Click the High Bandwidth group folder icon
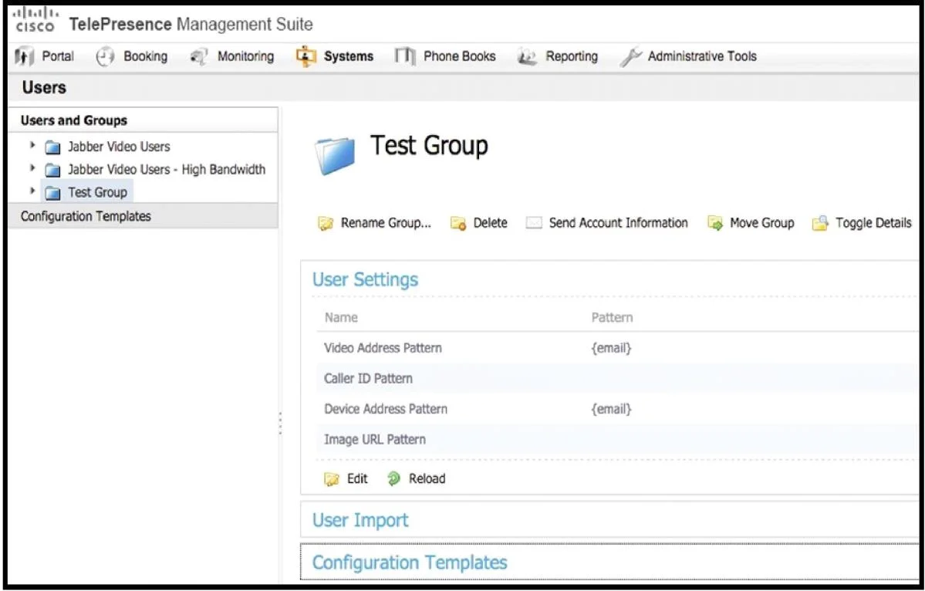 pos(52,170)
